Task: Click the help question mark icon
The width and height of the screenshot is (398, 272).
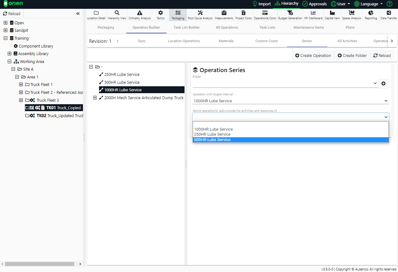Action: pyautogui.click(x=389, y=4)
